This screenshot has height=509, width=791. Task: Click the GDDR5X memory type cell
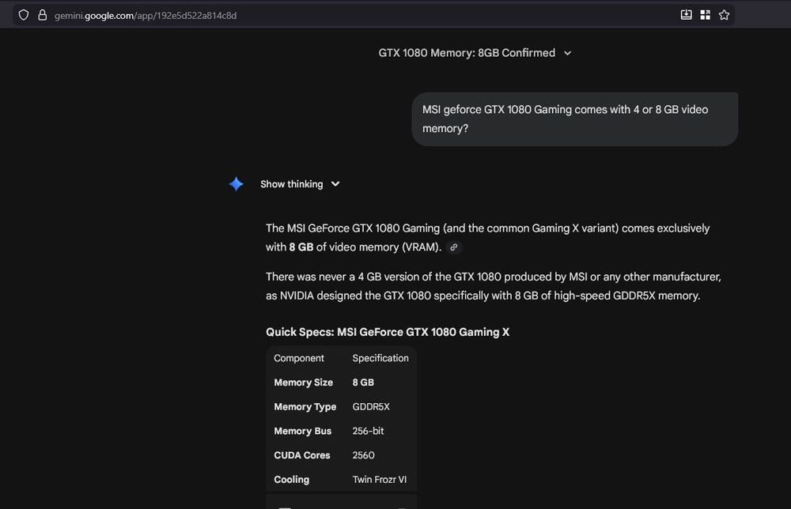(371, 407)
